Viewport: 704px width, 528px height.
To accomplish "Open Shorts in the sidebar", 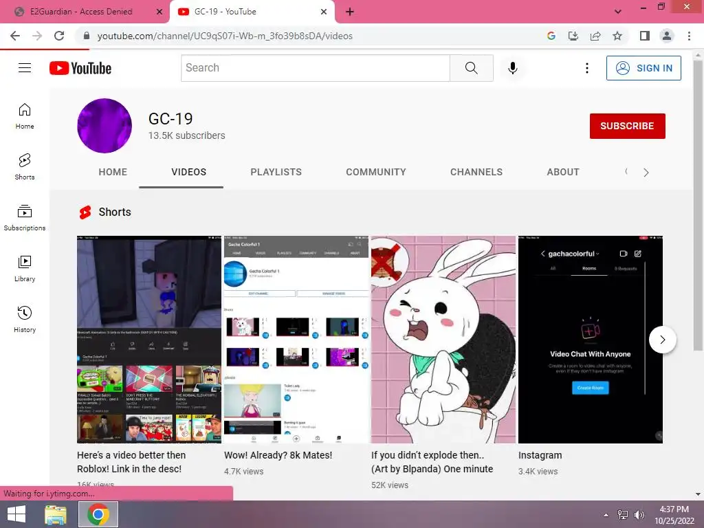I will [x=25, y=167].
